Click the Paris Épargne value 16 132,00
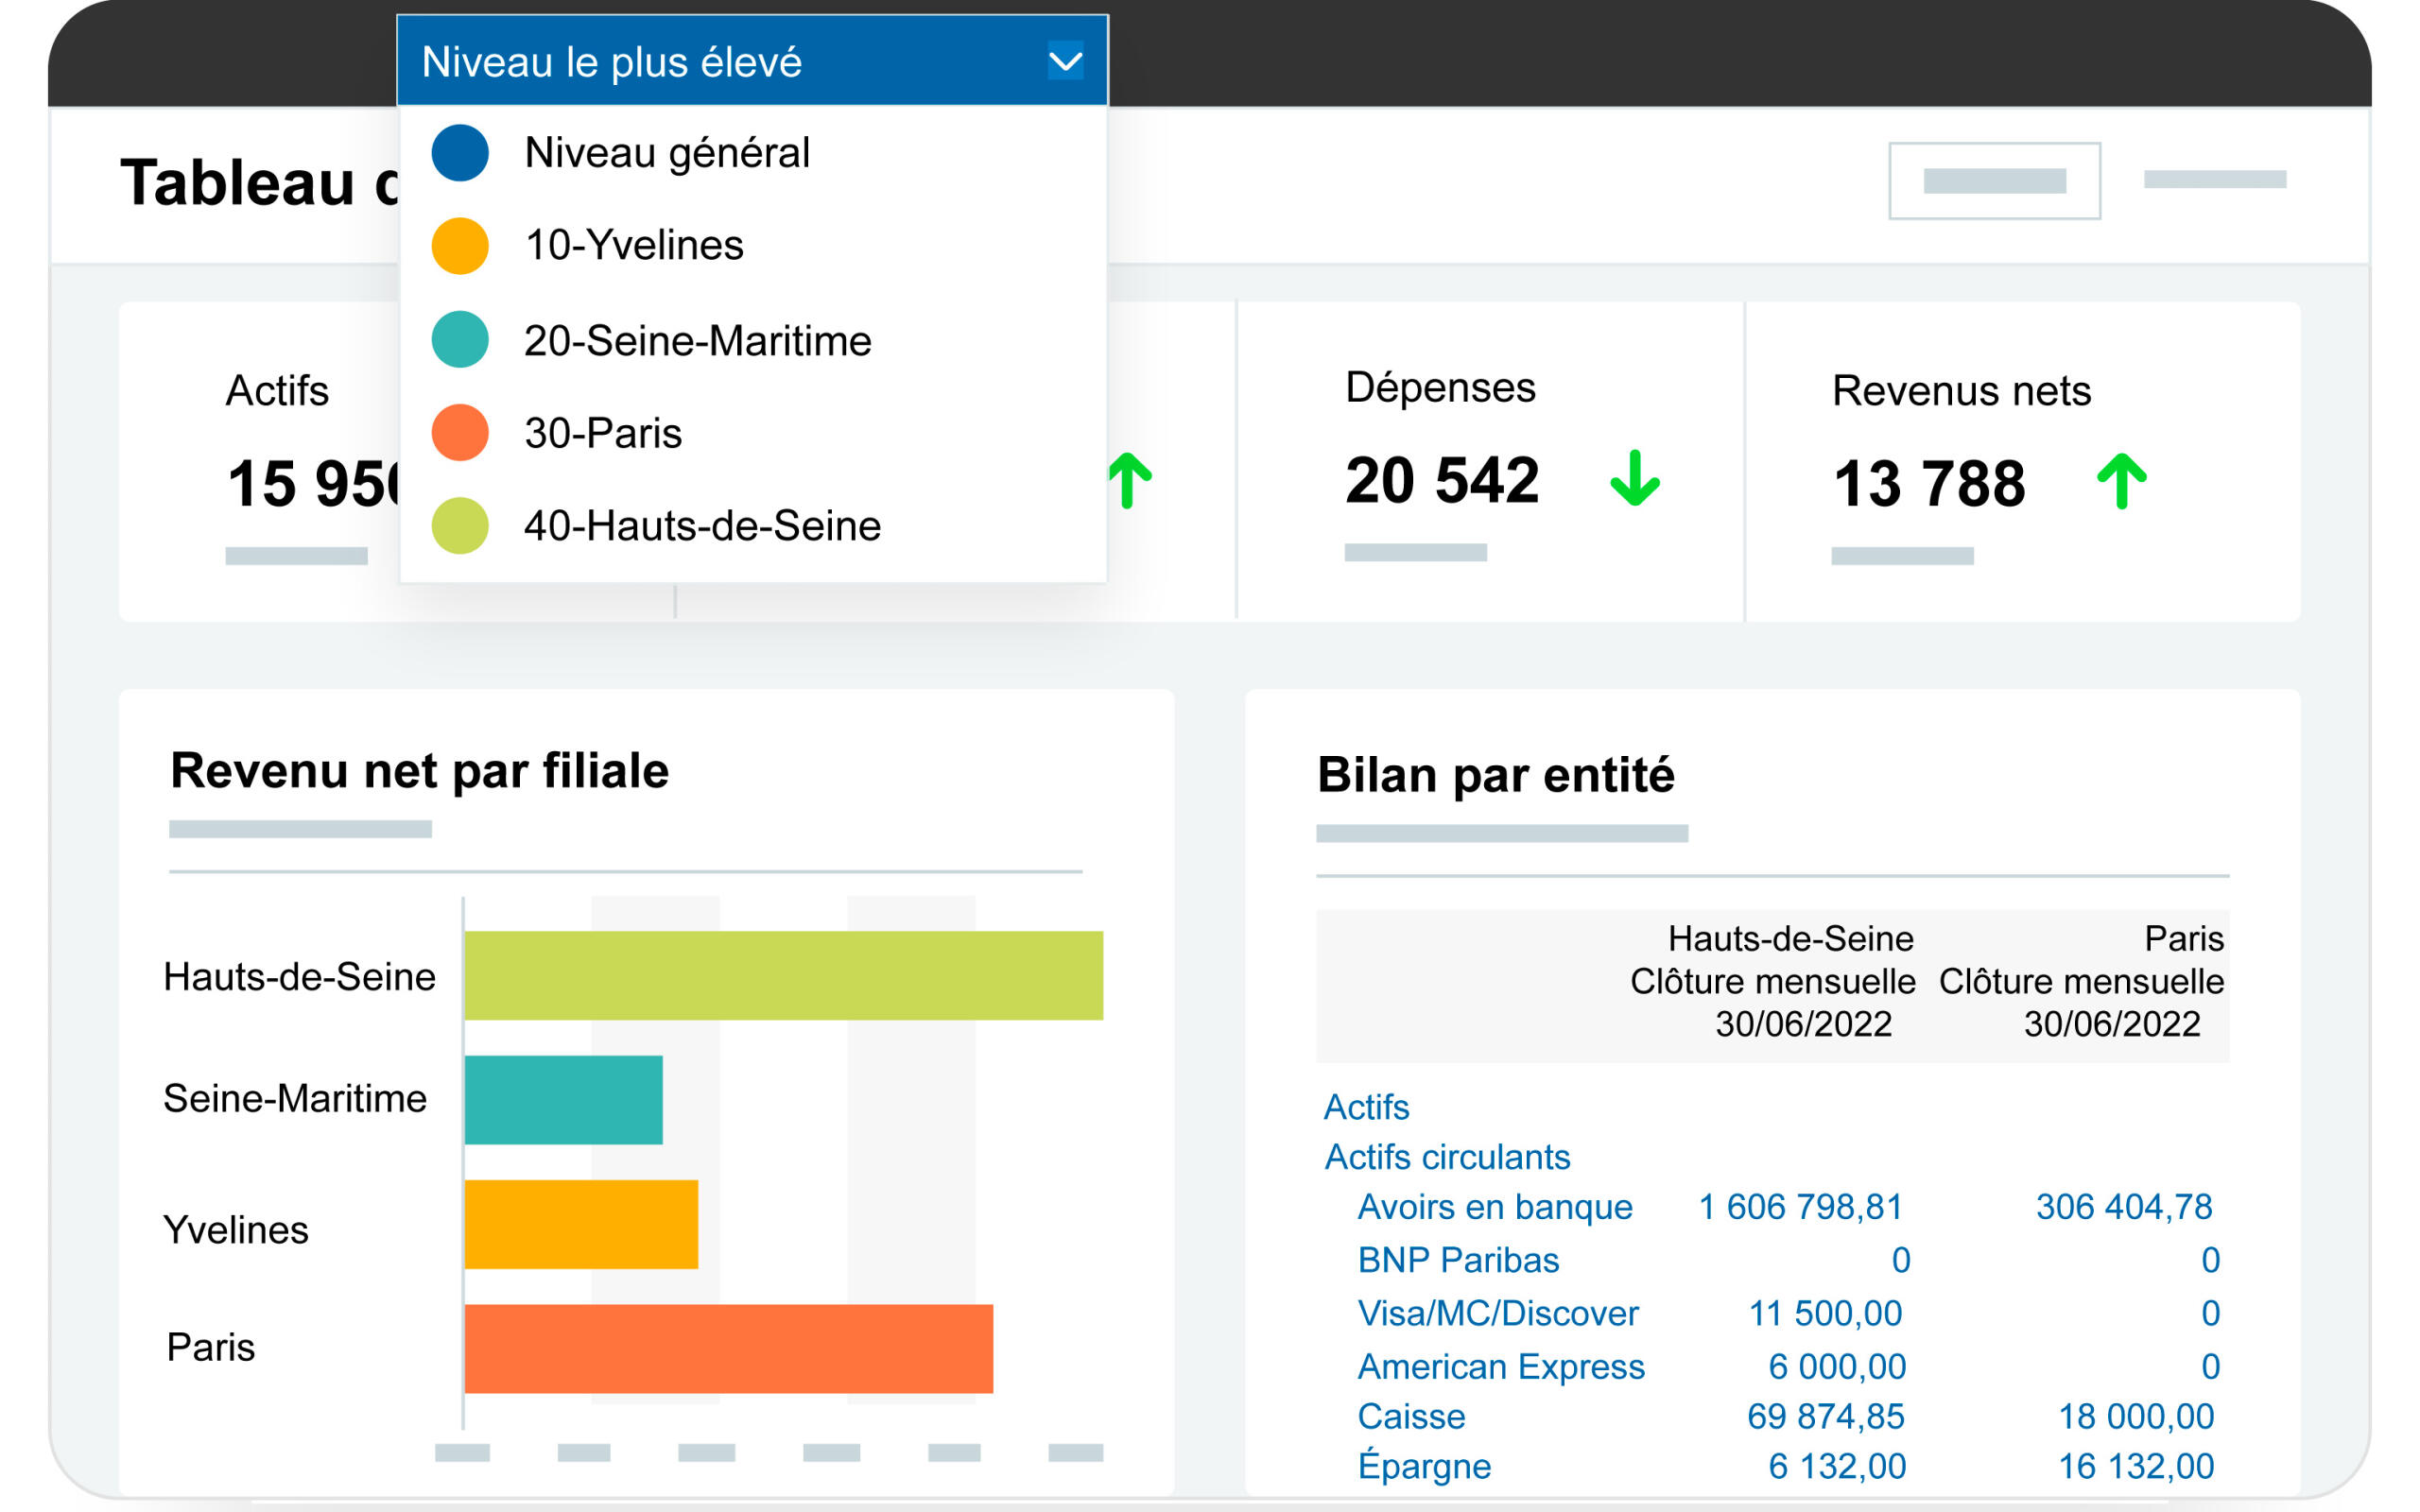 [x=2136, y=1467]
